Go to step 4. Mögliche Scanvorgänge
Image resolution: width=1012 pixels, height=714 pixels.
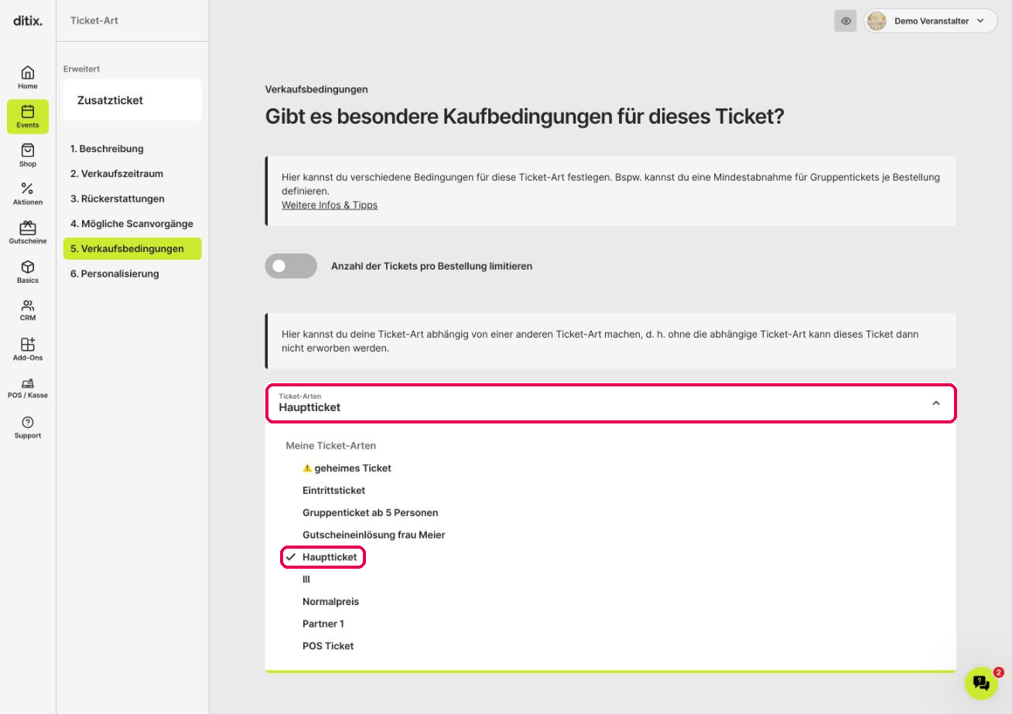[132, 223]
